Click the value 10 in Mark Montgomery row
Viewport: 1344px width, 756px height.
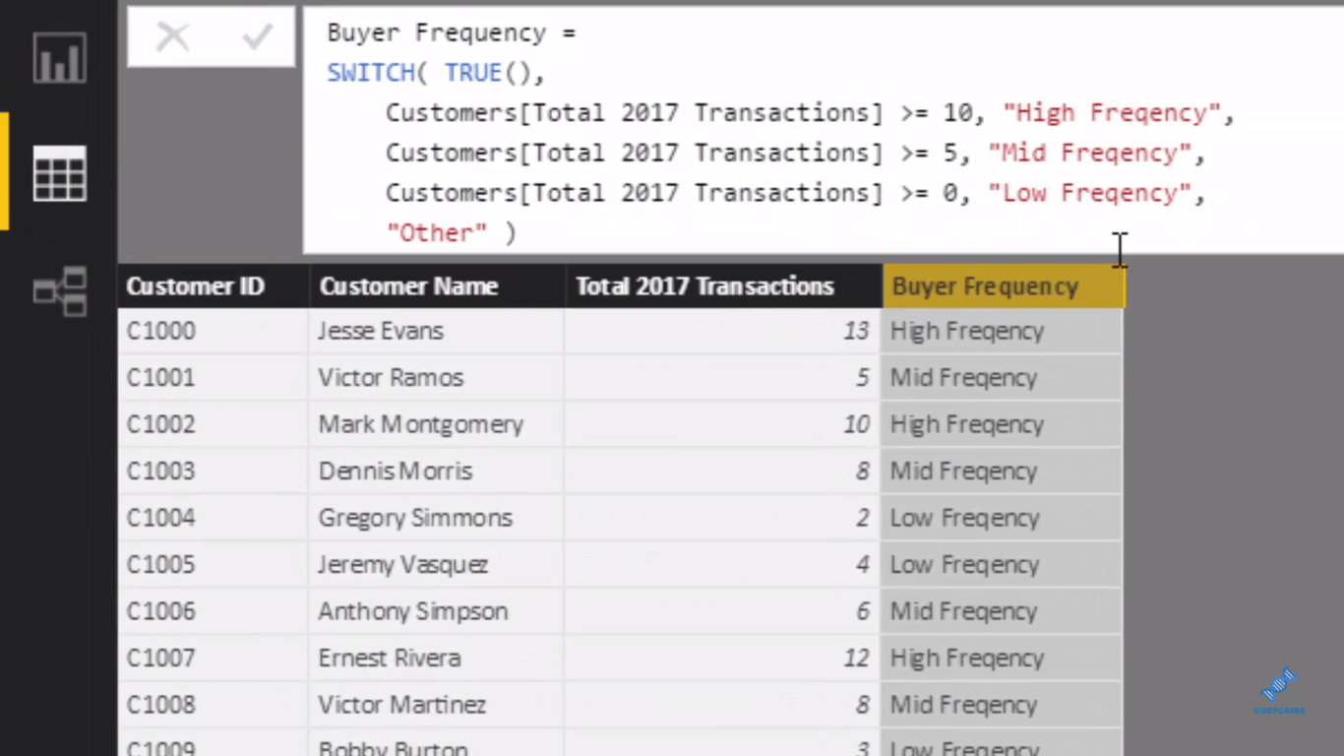(x=856, y=424)
